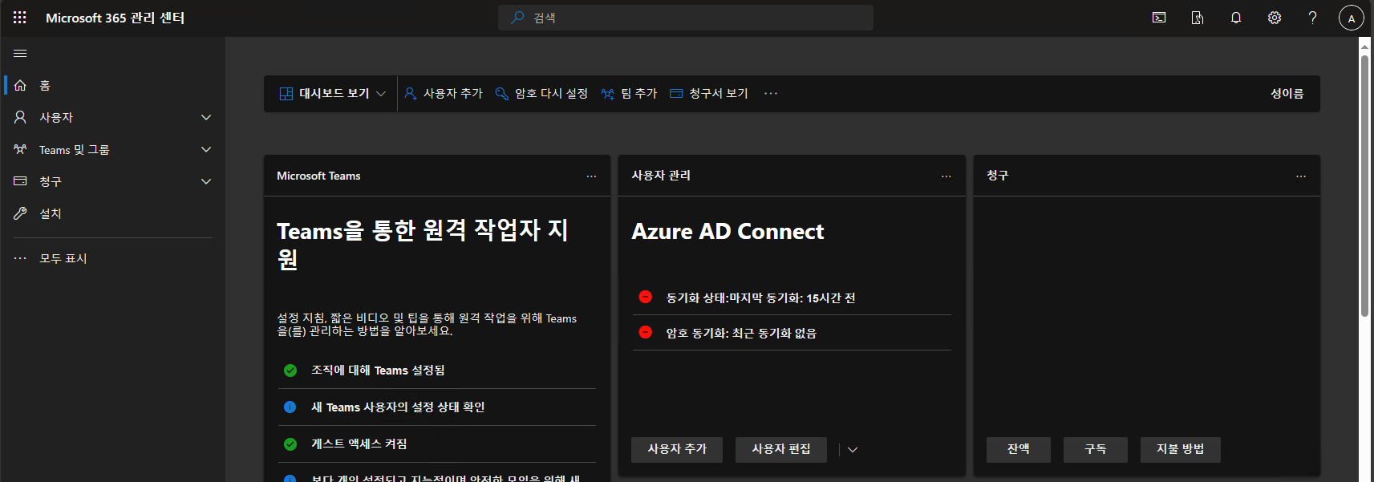Click the 청구 card icon in sidebar

pos(20,181)
